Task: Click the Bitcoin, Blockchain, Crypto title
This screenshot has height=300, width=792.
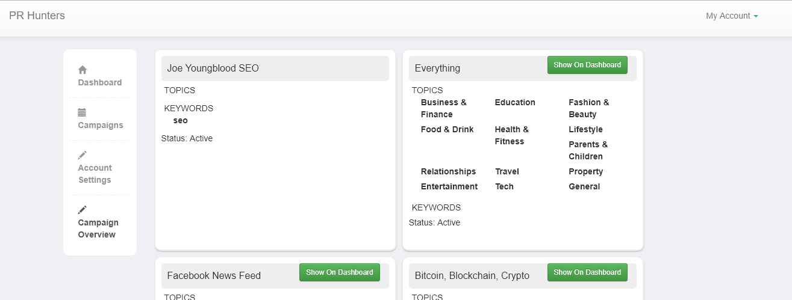Action: pos(472,276)
